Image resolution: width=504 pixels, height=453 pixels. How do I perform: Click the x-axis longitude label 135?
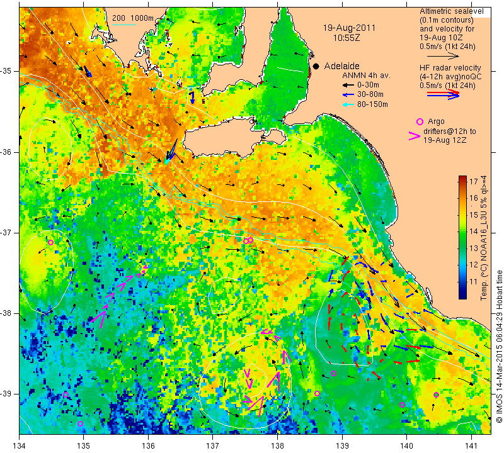click(x=84, y=446)
